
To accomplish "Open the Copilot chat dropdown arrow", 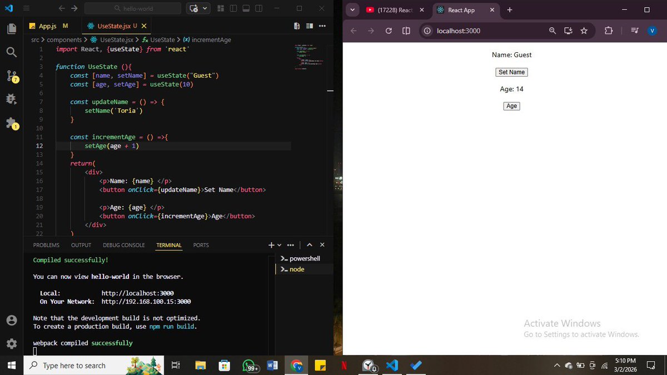I will [x=206, y=8].
